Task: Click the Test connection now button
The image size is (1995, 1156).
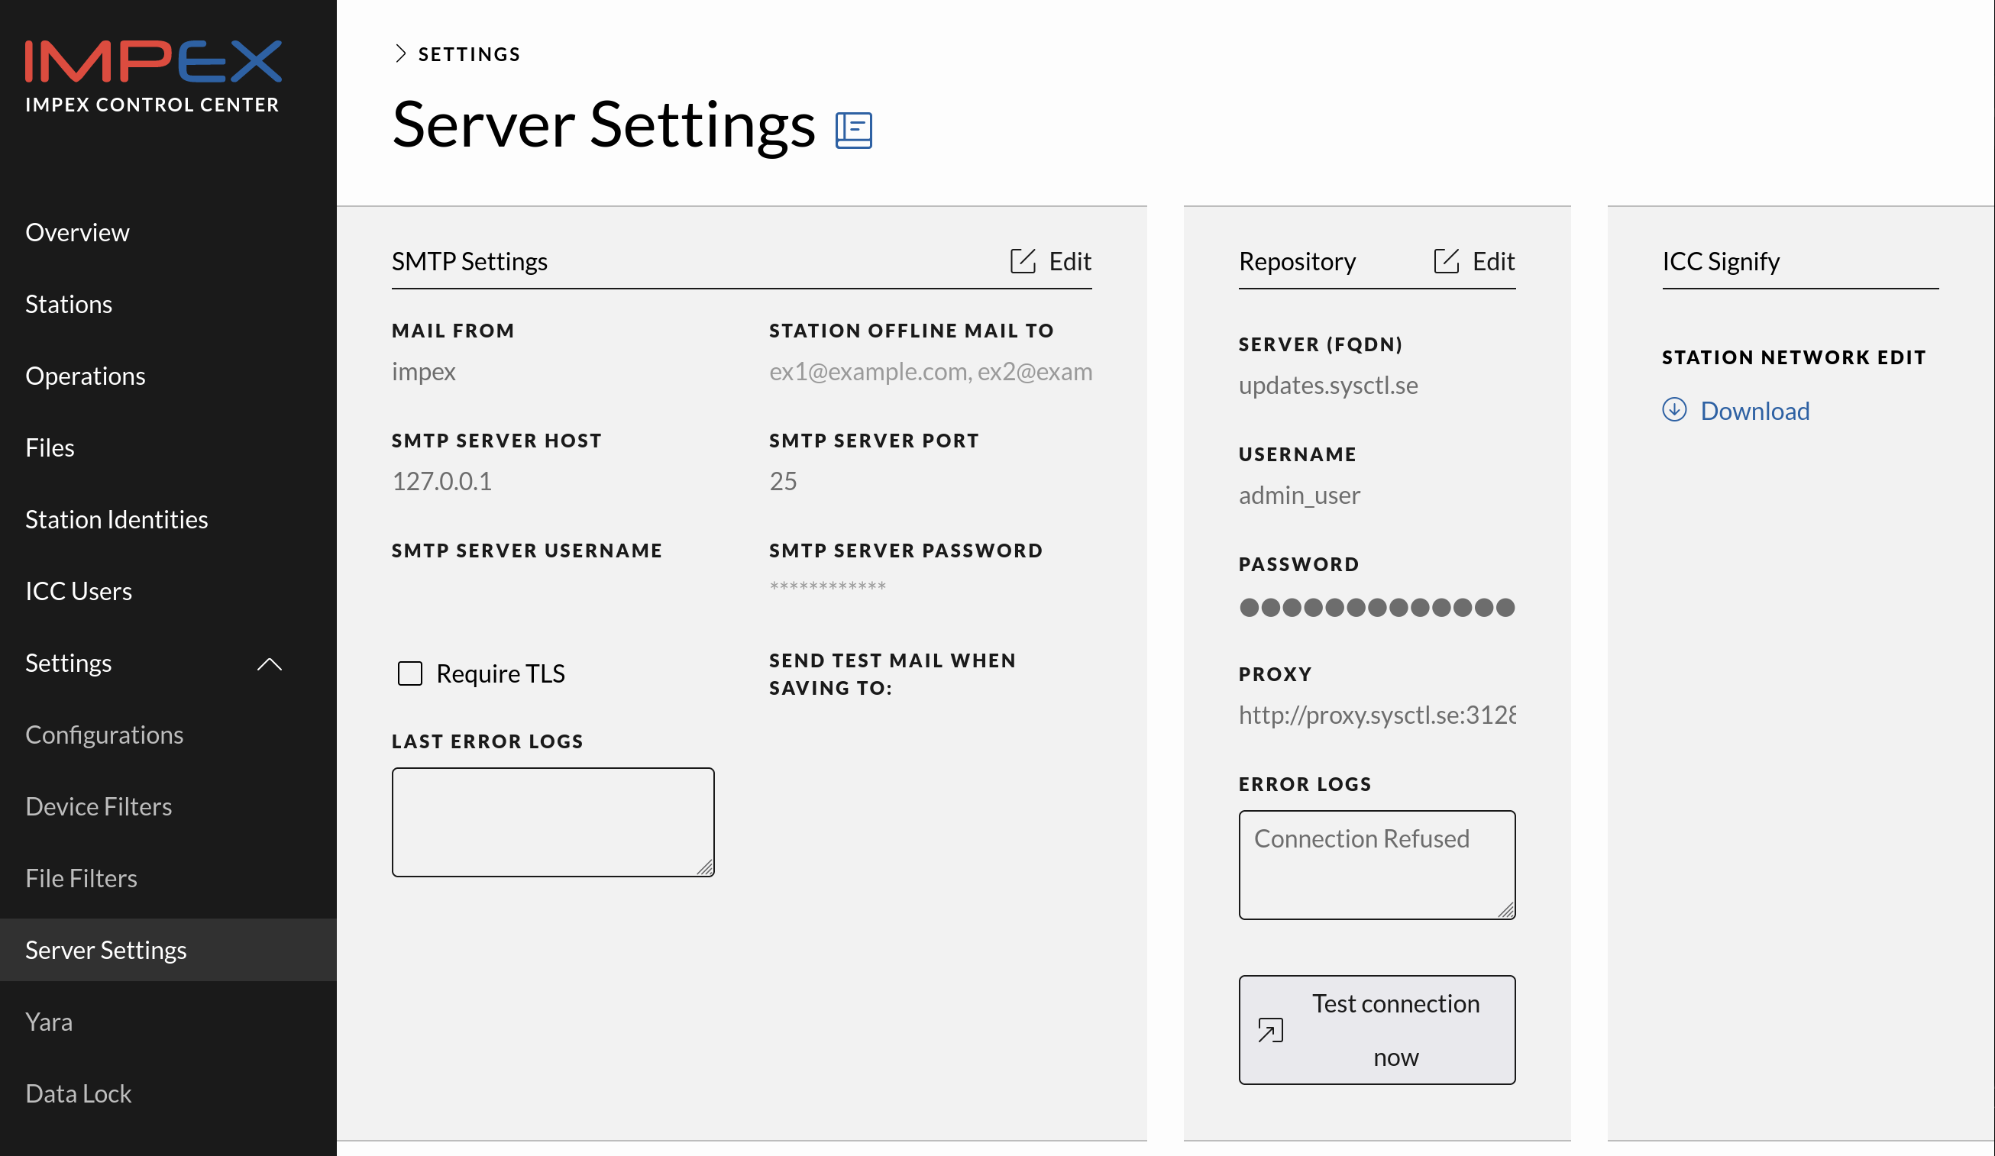Action: (x=1376, y=1029)
